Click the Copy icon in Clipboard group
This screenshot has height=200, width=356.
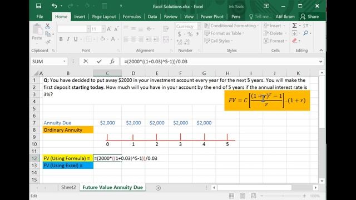click(x=48, y=34)
